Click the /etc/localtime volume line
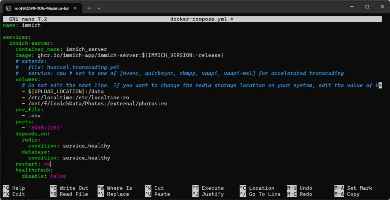The width and height of the screenshot is (390, 200). (75, 98)
